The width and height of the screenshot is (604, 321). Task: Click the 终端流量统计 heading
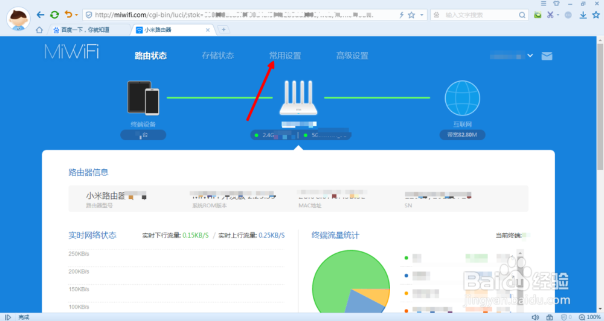click(x=335, y=235)
